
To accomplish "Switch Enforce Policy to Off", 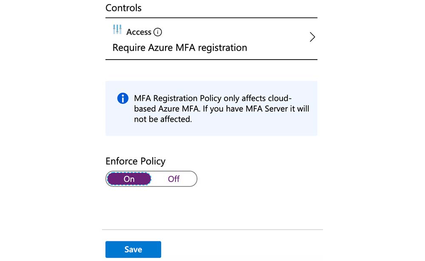I will [x=173, y=179].
